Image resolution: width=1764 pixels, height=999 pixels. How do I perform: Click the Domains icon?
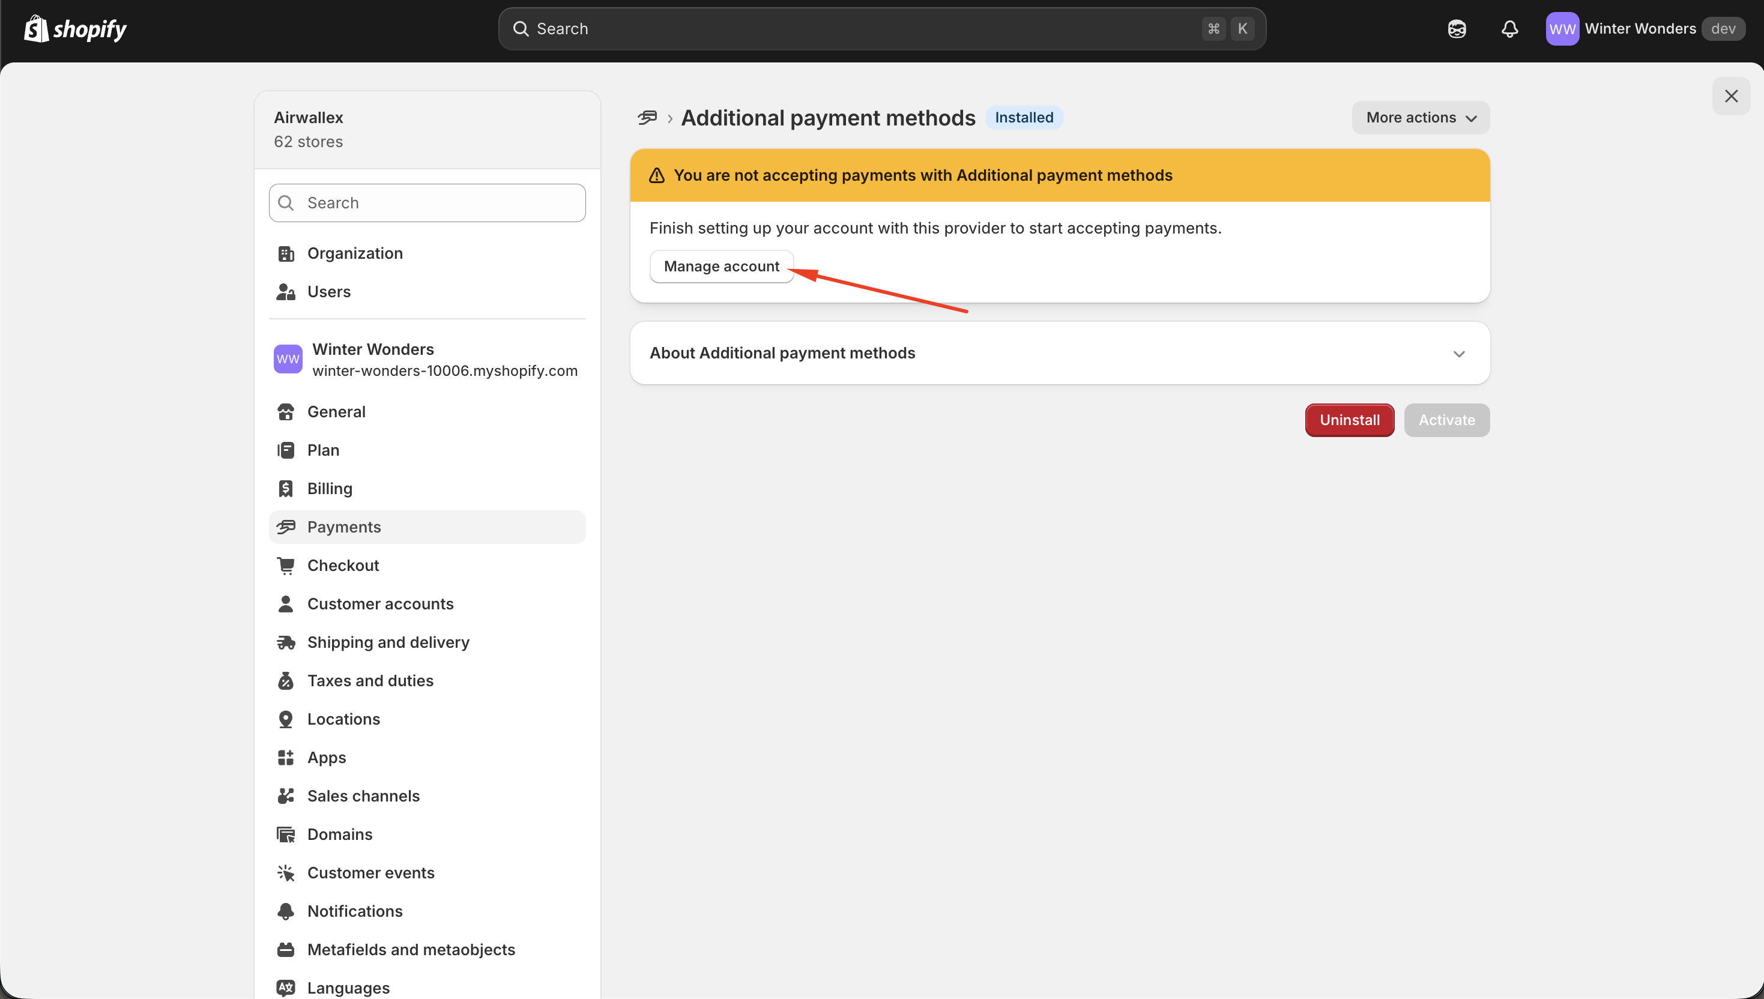pos(285,835)
